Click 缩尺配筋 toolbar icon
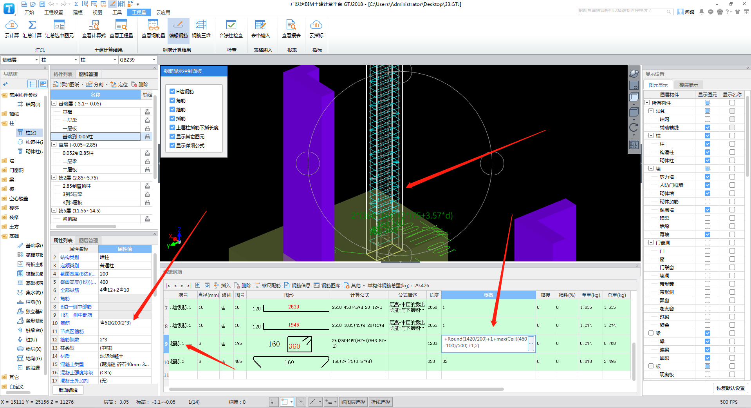751x408 pixels. (x=268, y=285)
